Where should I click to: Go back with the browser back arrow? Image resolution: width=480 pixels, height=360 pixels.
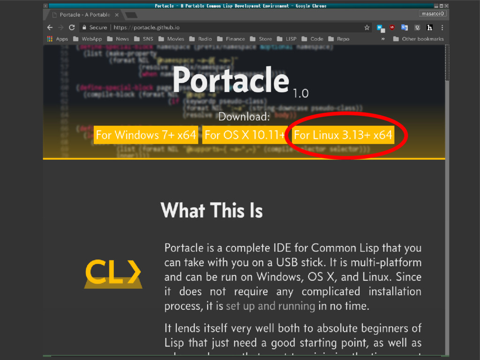(x=50, y=28)
